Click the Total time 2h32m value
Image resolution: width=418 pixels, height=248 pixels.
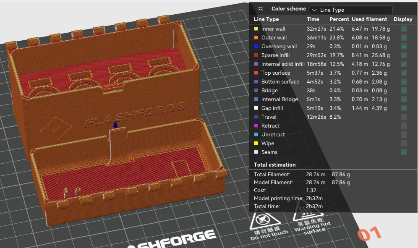(x=314, y=206)
